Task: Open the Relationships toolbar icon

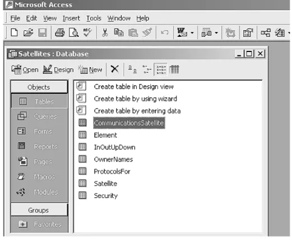Action: click(x=266, y=33)
